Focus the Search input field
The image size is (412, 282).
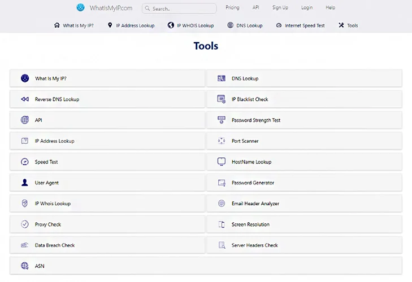179,8
